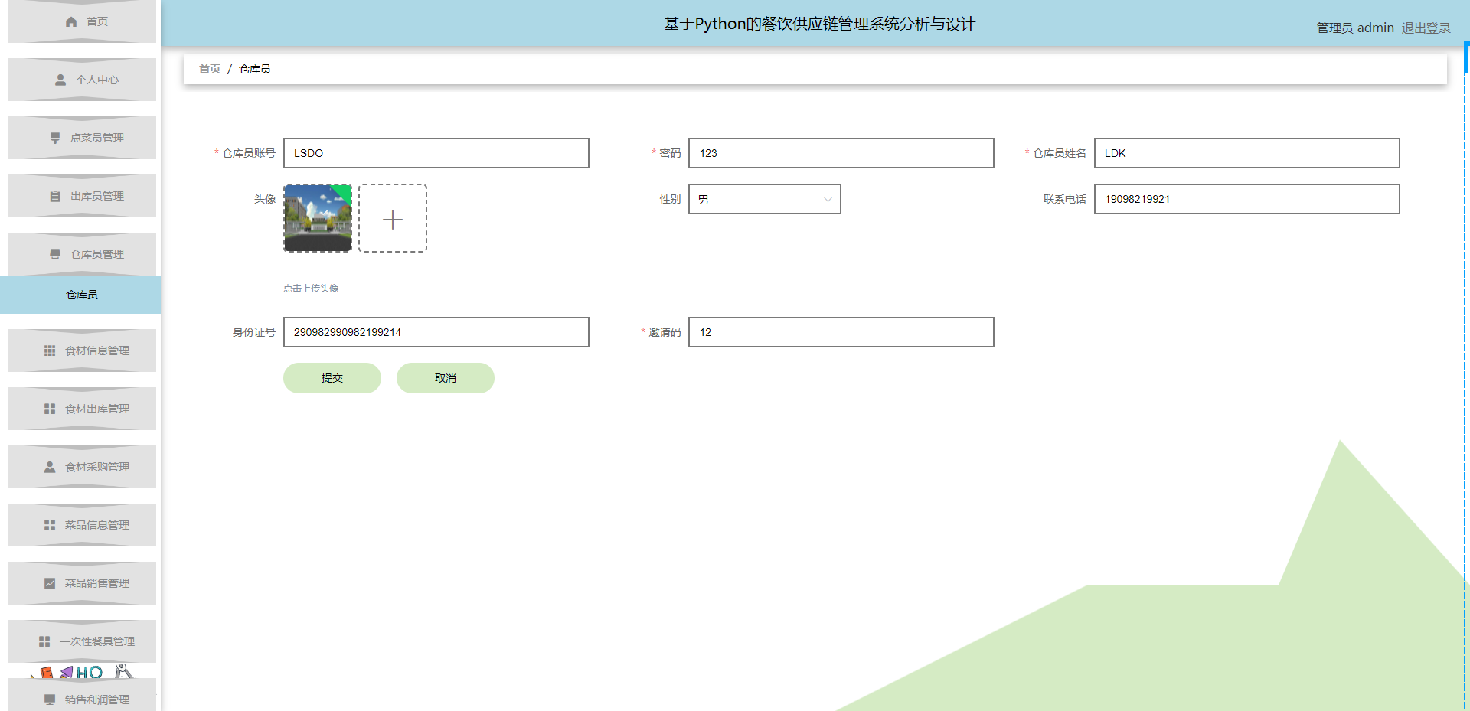
Task: Click the icon next to 点菜员管理
Action: coord(55,138)
